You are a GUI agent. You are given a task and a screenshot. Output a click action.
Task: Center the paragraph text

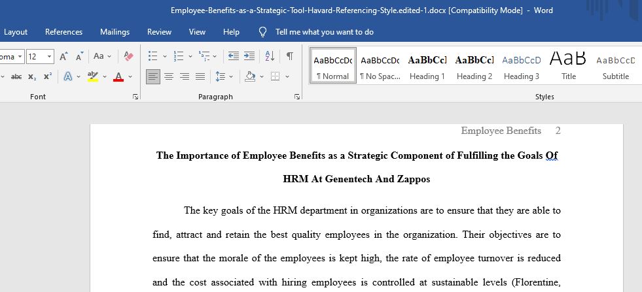click(169, 76)
